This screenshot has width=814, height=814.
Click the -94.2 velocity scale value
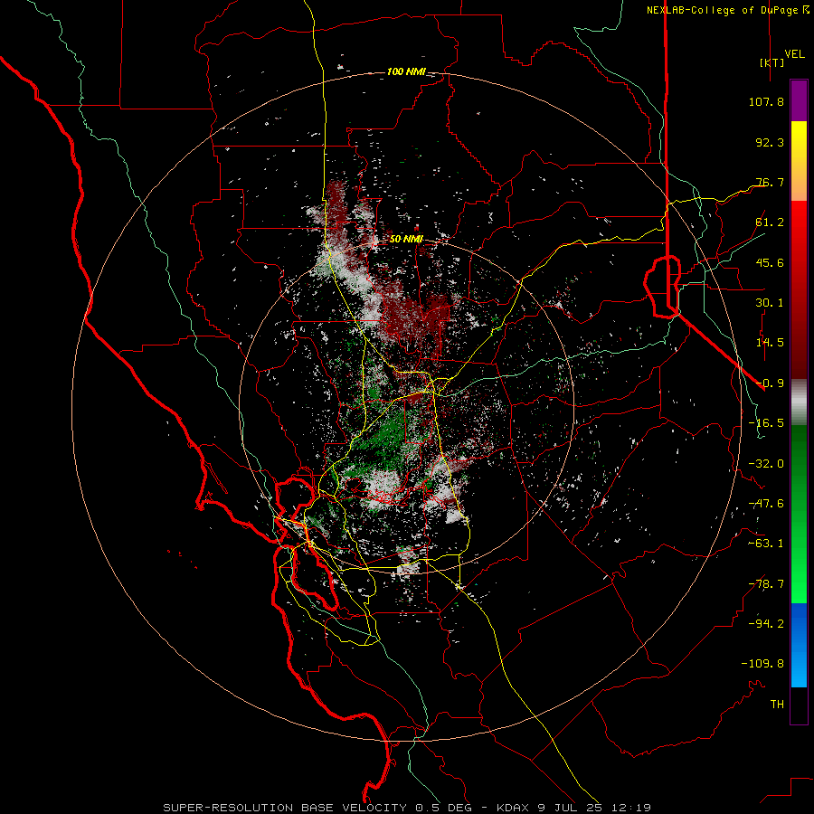766,624
